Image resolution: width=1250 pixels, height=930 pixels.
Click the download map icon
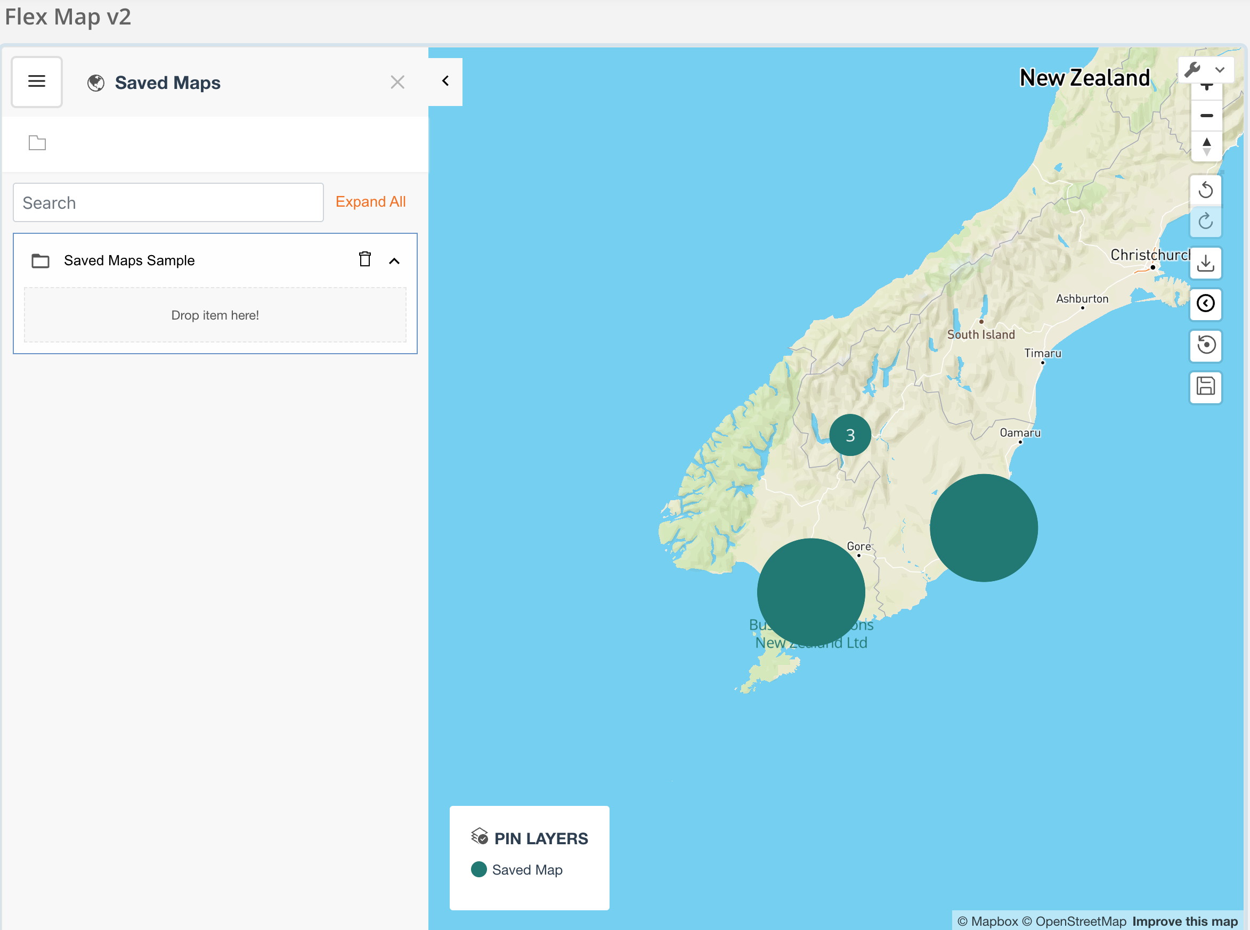coord(1206,263)
